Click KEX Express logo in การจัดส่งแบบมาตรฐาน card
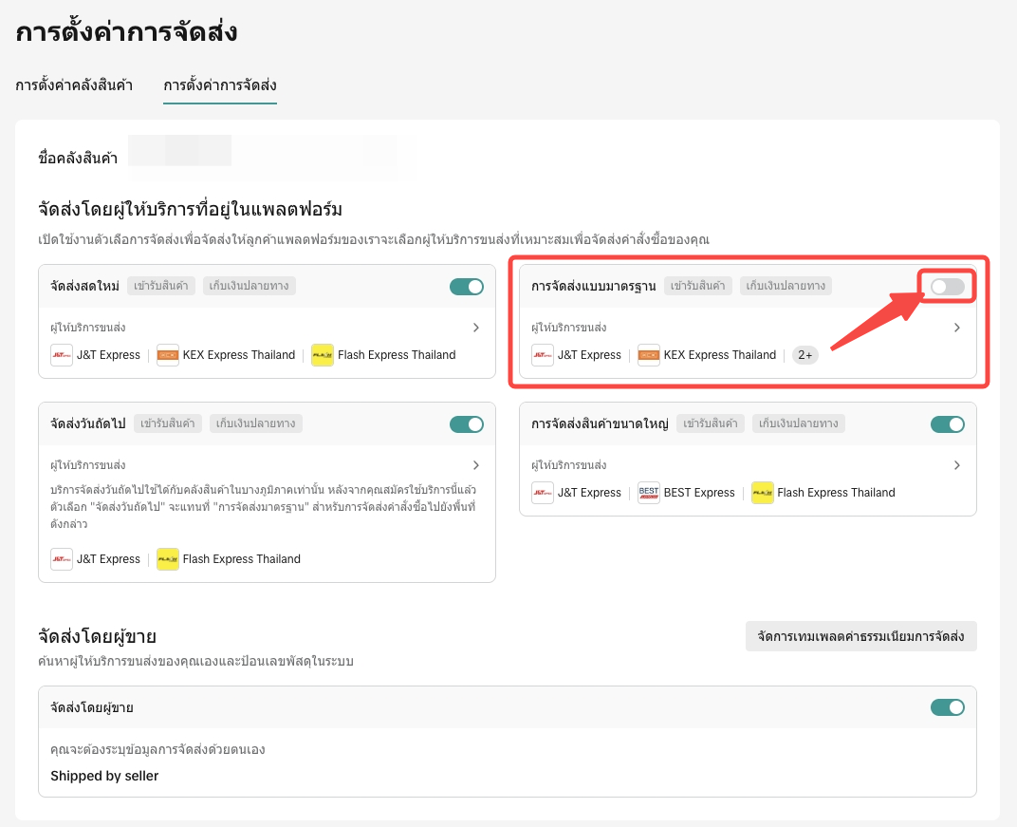Screen dimensions: 1017x827 649,355
